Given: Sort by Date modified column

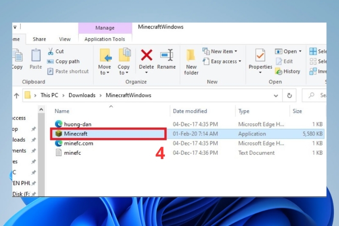Looking at the screenshot, I should click(190, 111).
